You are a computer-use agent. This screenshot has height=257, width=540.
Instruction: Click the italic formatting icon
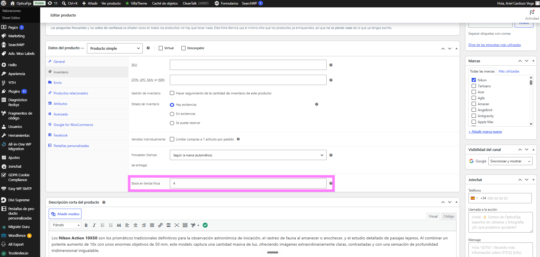[94, 225]
